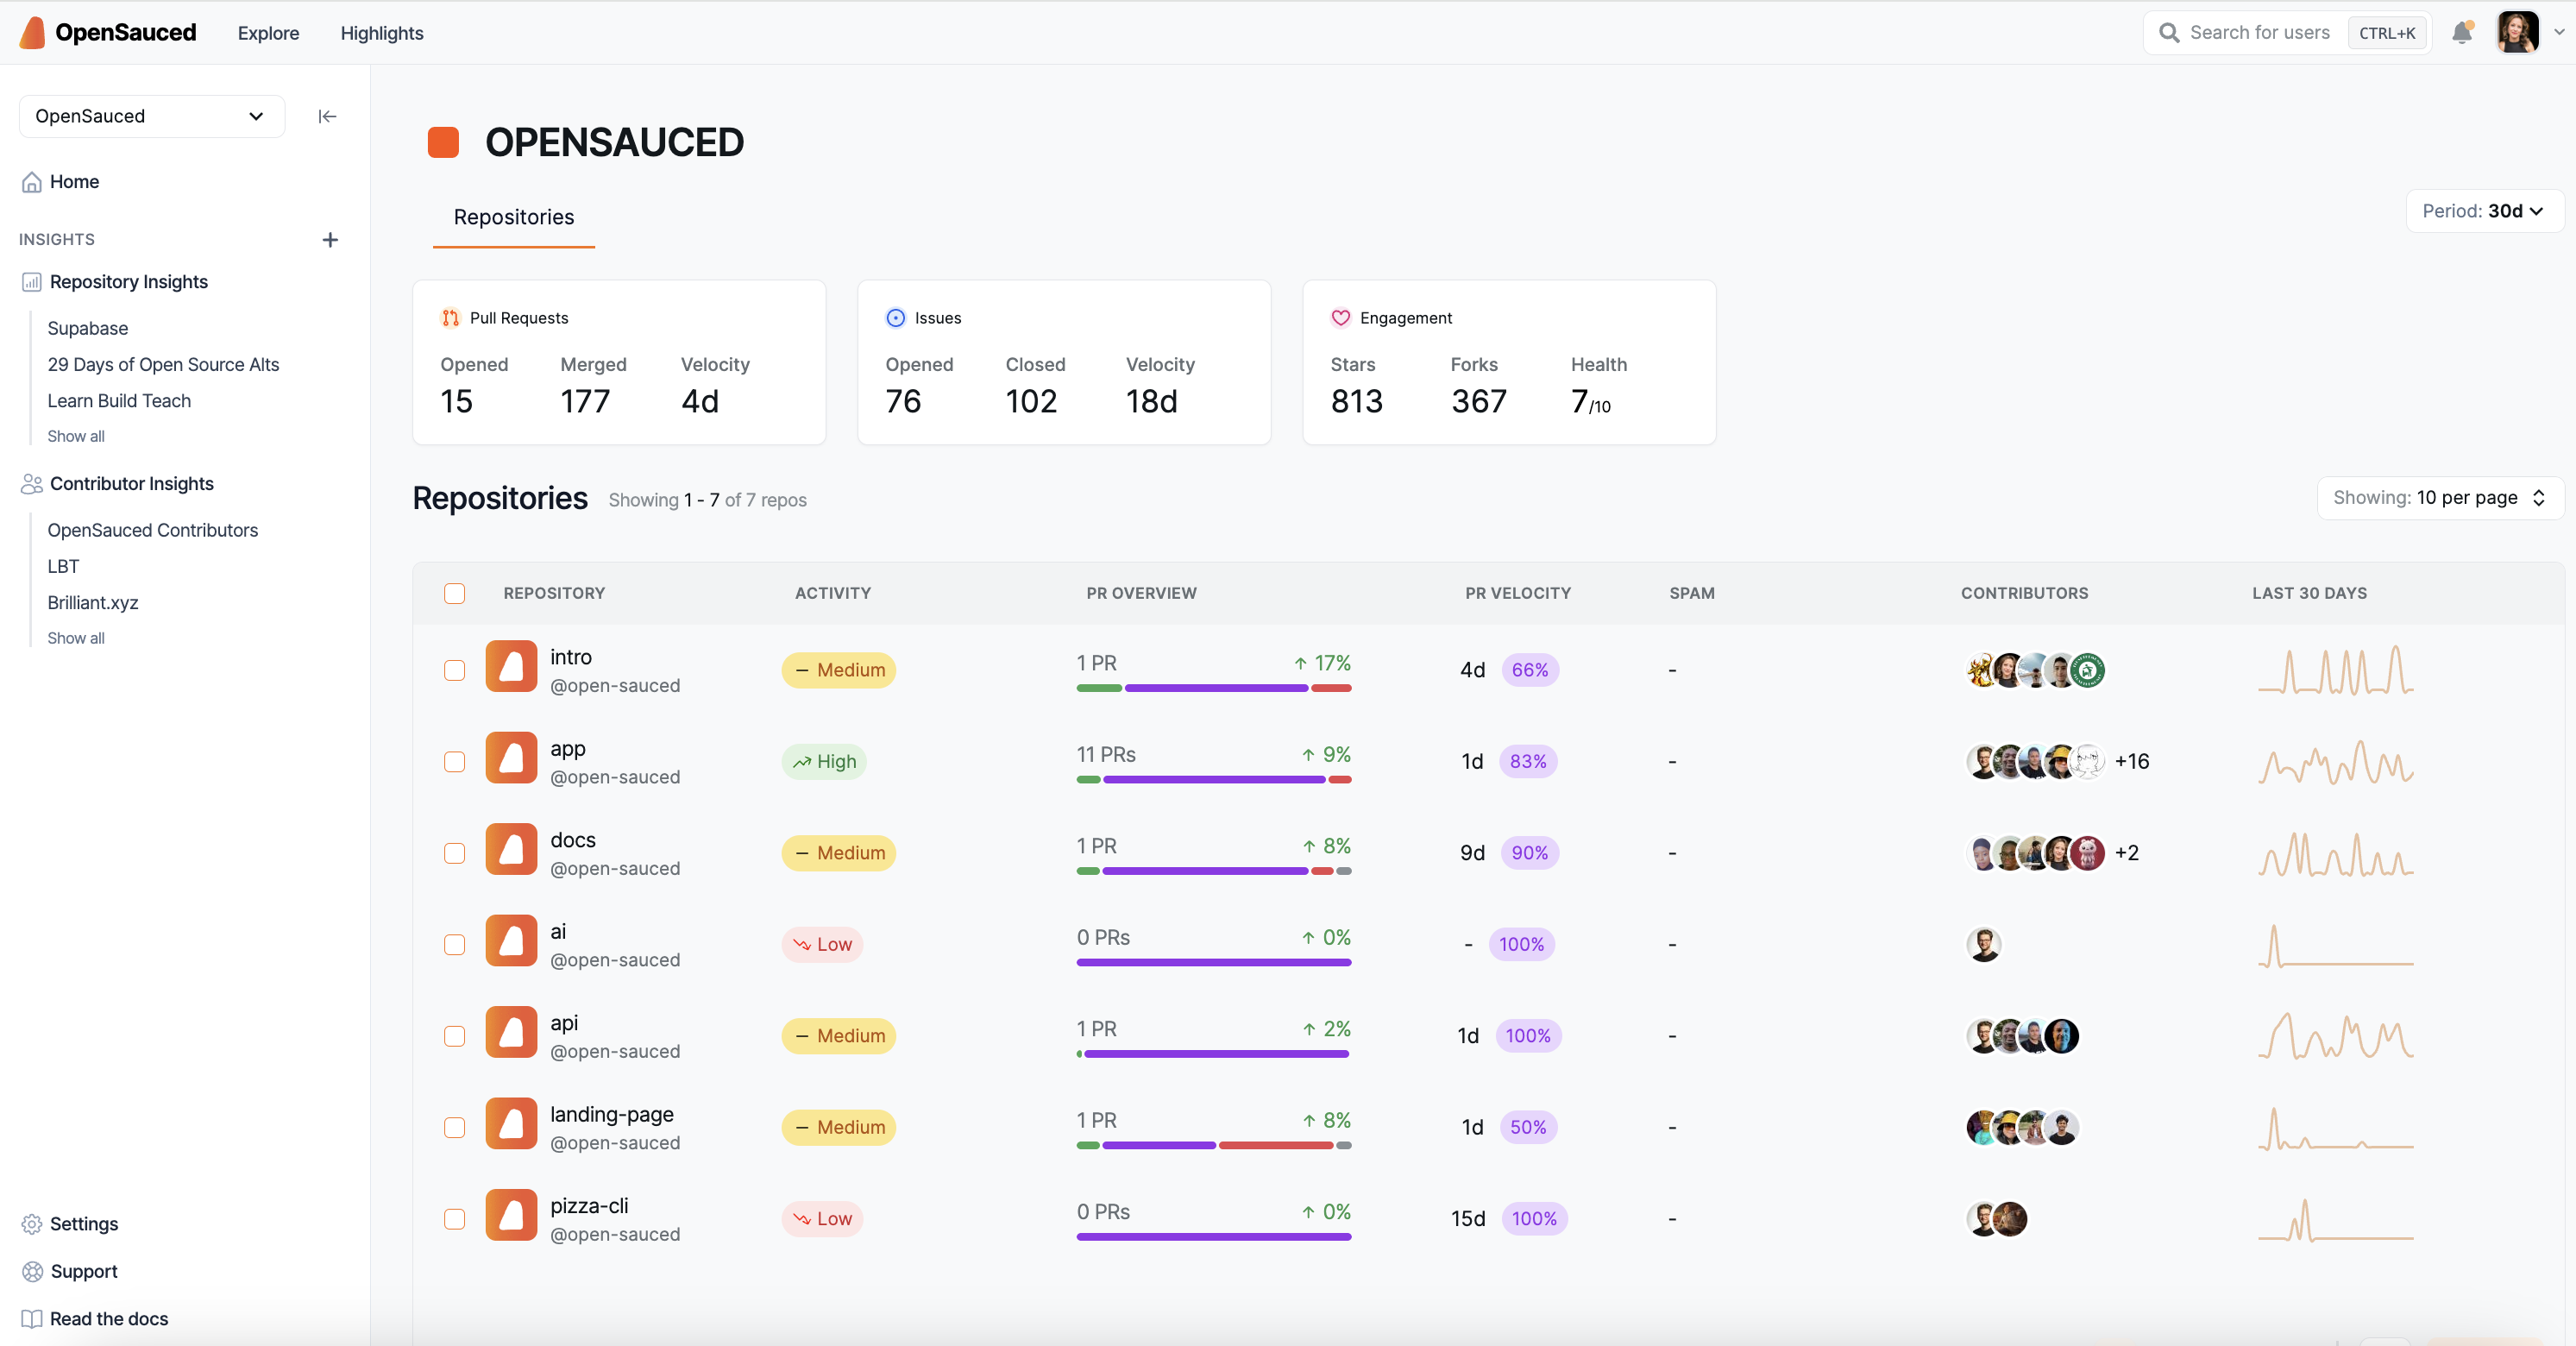Select all repositories via header checkbox
Viewport: 2576px width, 1346px height.
[x=454, y=592]
